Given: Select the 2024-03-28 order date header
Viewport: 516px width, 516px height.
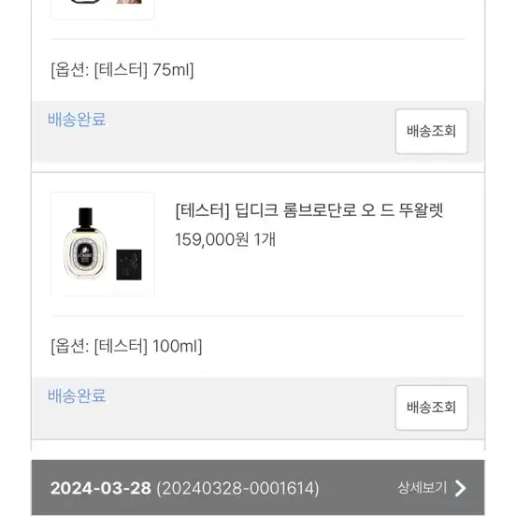Looking at the screenshot, I should [x=101, y=488].
